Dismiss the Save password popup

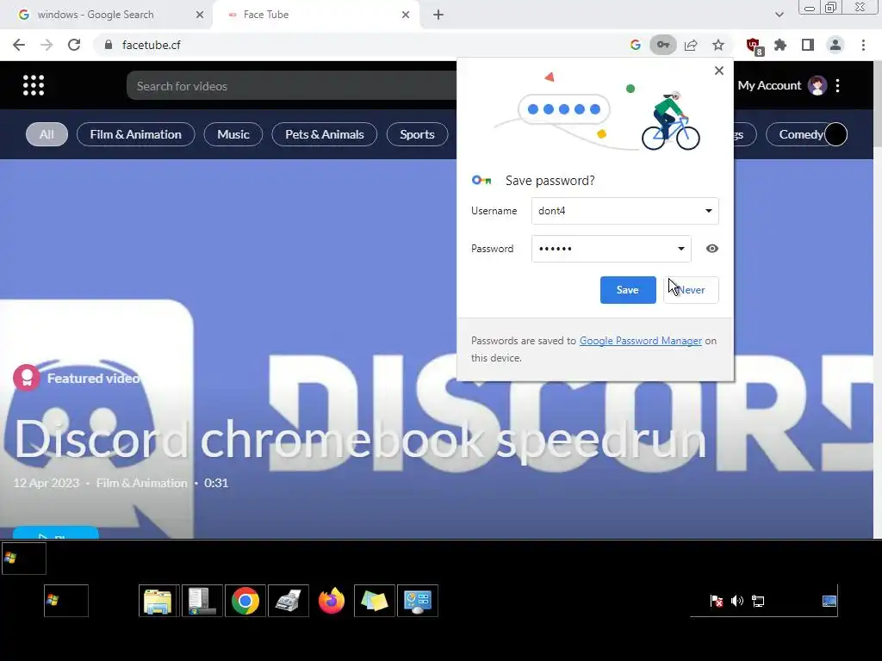[x=719, y=71]
